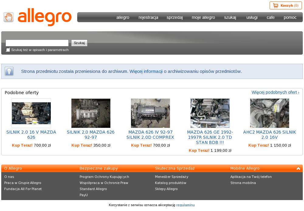Open the Standard Allegro footer link
The image size is (304, 211).
[x=93, y=189]
